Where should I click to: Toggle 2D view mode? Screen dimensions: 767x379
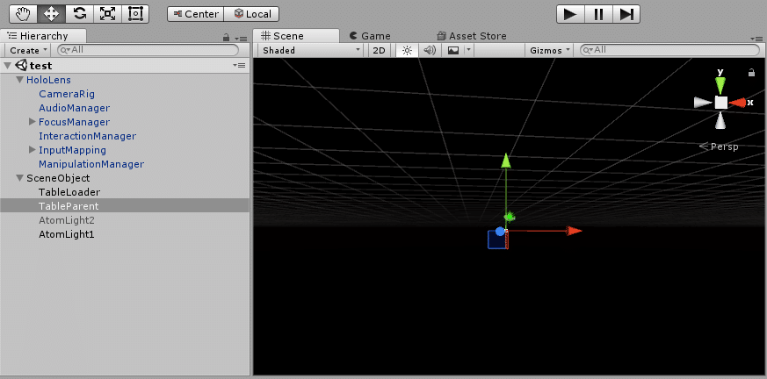(x=379, y=50)
